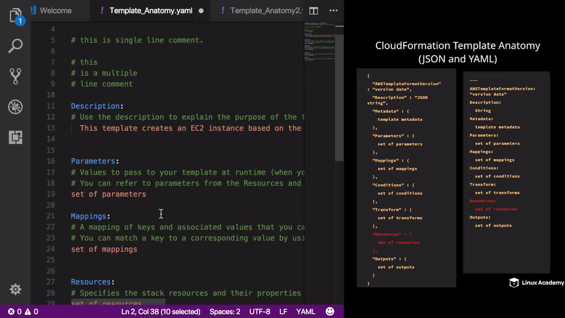Click the Split Editor icon

(313, 11)
